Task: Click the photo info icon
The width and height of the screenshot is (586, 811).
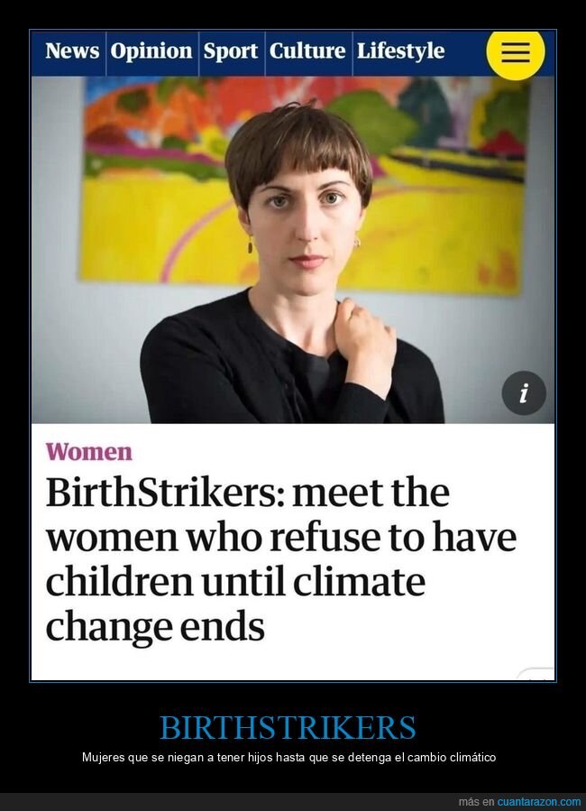Action: coord(524,393)
